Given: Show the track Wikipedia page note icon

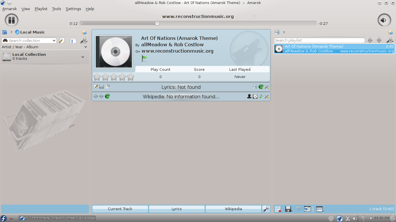Looking at the screenshot, I should click(x=261, y=96).
